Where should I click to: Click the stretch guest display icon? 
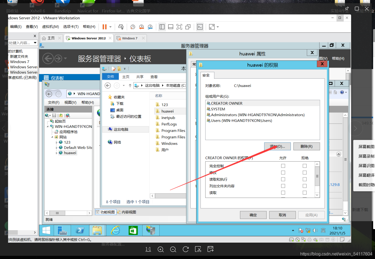[x=212, y=27]
